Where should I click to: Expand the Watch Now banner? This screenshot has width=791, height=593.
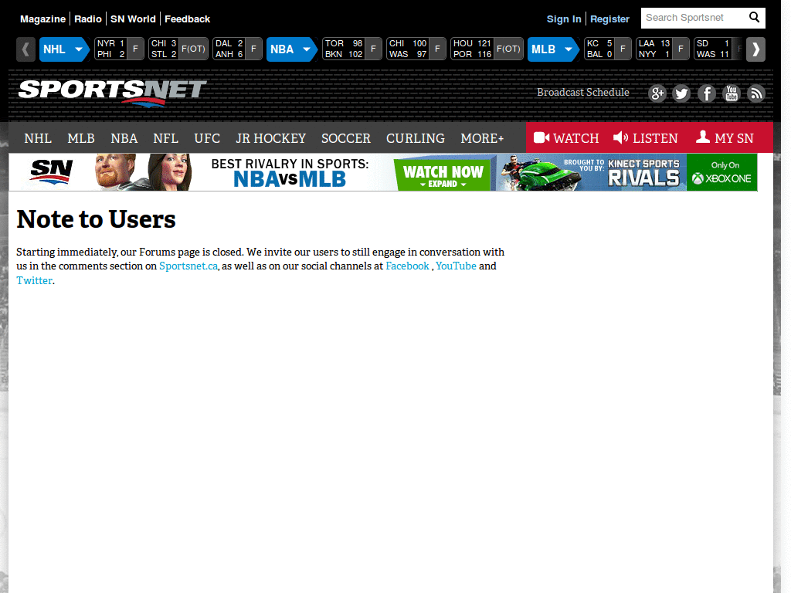click(443, 175)
